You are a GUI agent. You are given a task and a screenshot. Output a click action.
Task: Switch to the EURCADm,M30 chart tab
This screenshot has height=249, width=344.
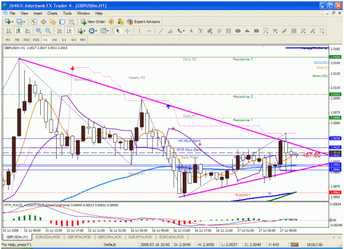172,237
